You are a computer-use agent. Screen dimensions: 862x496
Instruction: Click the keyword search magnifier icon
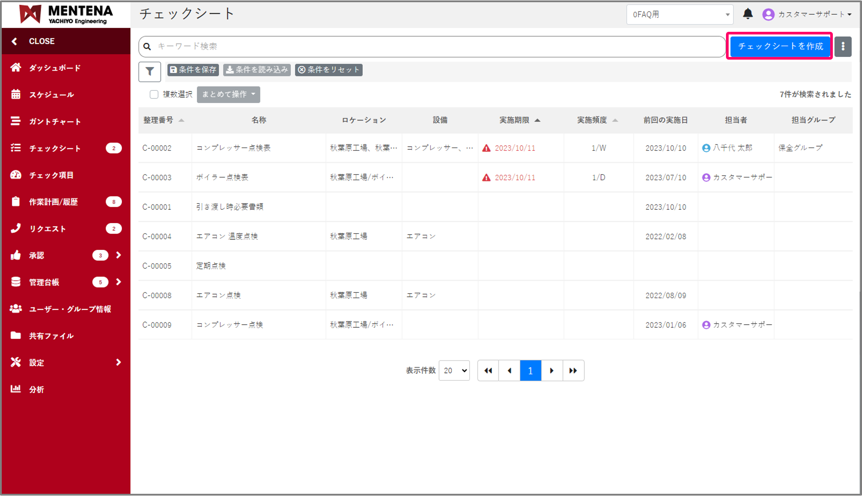[147, 46]
